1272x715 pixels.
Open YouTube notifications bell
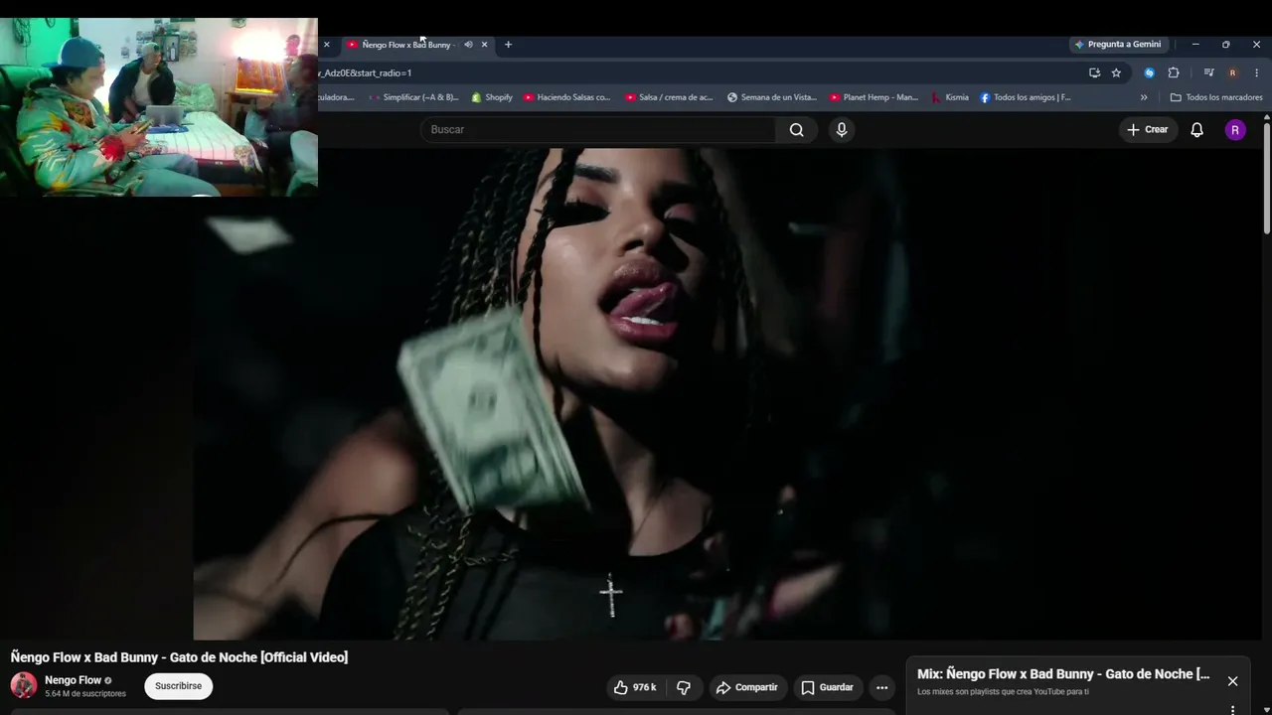[1196, 130]
